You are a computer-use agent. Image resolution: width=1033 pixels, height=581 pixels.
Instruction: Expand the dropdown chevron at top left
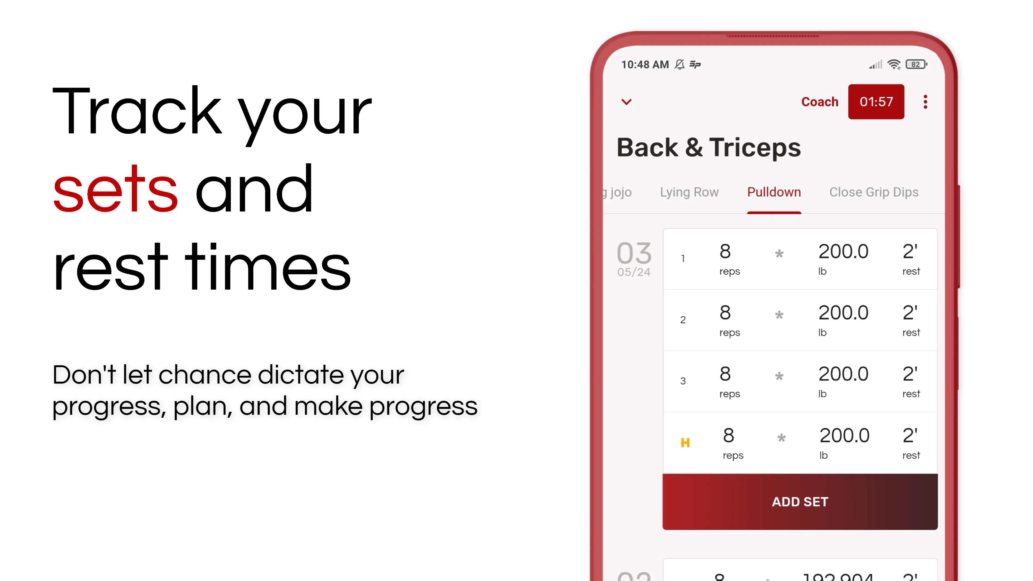click(x=627, y=101)
